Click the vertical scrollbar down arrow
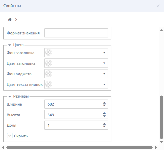This screenshot has width=164, height=150. coord(161,142)
